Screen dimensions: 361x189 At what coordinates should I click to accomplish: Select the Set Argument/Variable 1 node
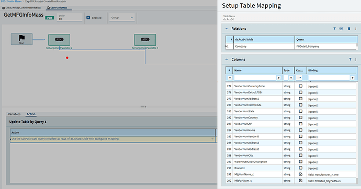[145, 40]
